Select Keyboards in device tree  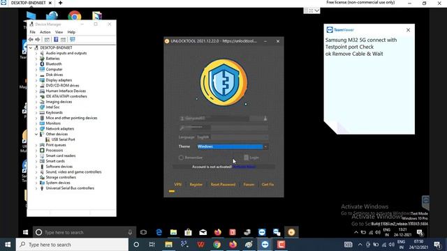tap(54, 112)
